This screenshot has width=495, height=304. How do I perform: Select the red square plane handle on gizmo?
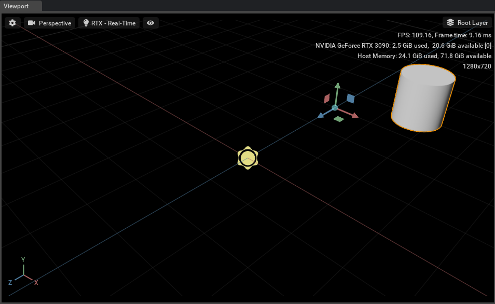pos(327,98)
